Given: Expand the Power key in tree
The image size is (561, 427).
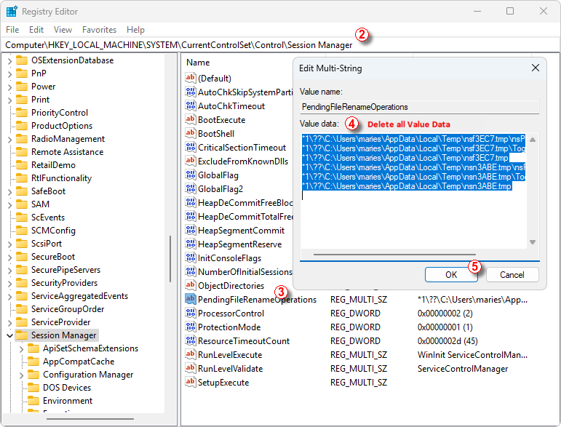Looking at the screenshot, I should pos(9,87).
